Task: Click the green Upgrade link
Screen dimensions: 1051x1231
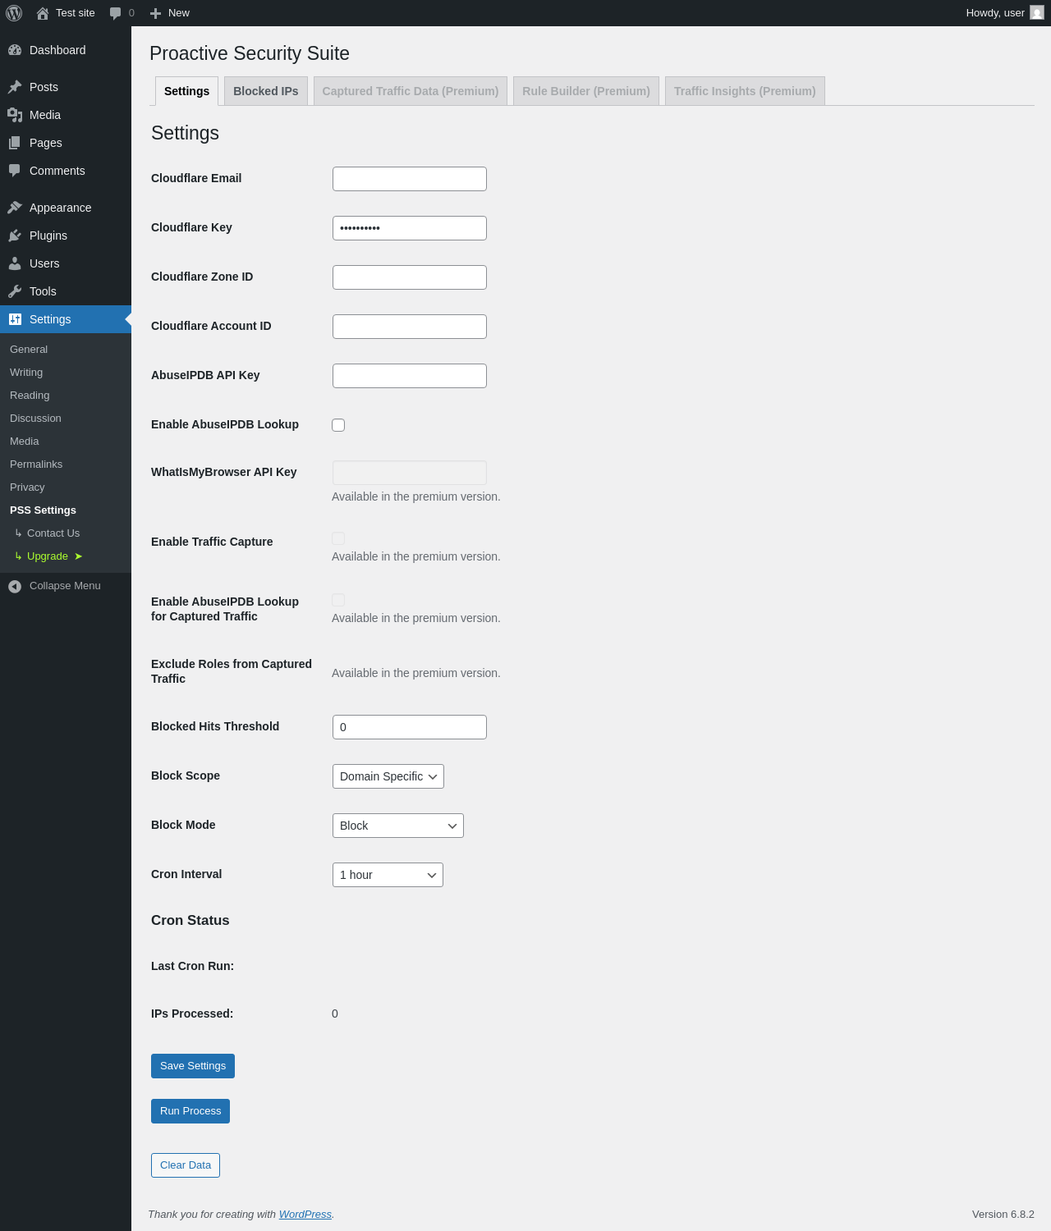Action: 66,556
